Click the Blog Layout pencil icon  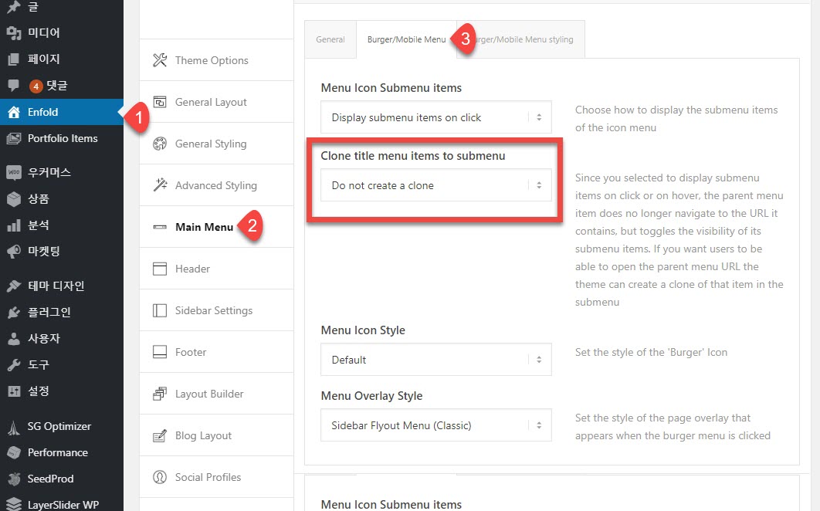coord(160,435)
